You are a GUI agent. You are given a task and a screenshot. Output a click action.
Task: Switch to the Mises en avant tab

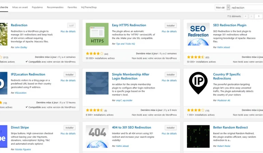click(20, 7)
